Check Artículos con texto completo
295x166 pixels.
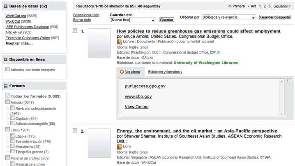[8, 69]
